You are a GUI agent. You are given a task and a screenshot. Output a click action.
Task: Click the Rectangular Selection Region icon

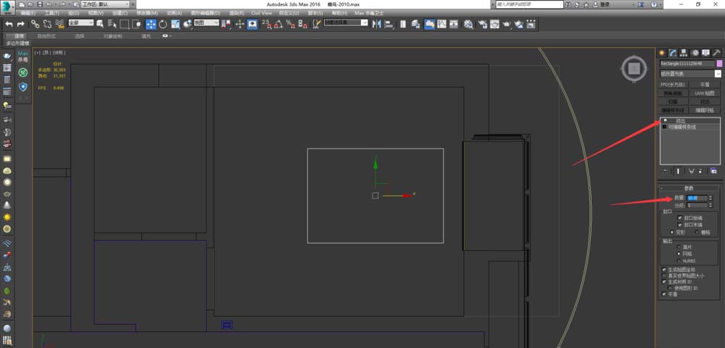point(125,24)
